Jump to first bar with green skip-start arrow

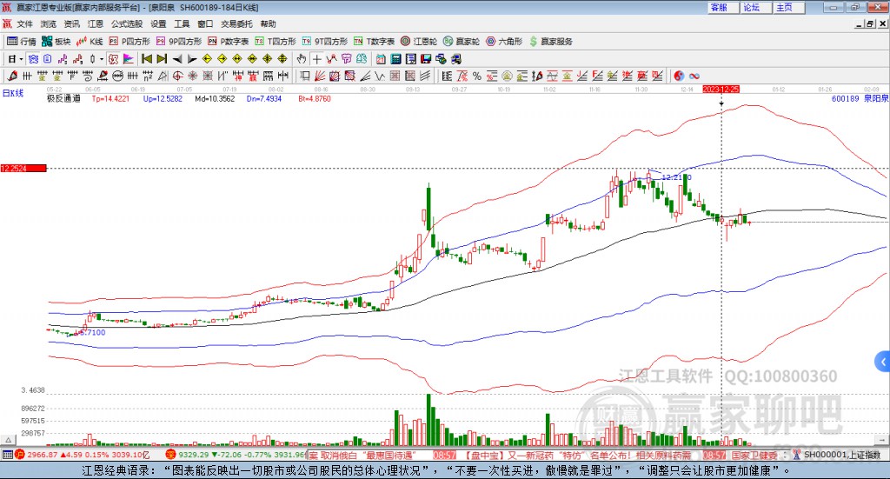tap(146, 59)
